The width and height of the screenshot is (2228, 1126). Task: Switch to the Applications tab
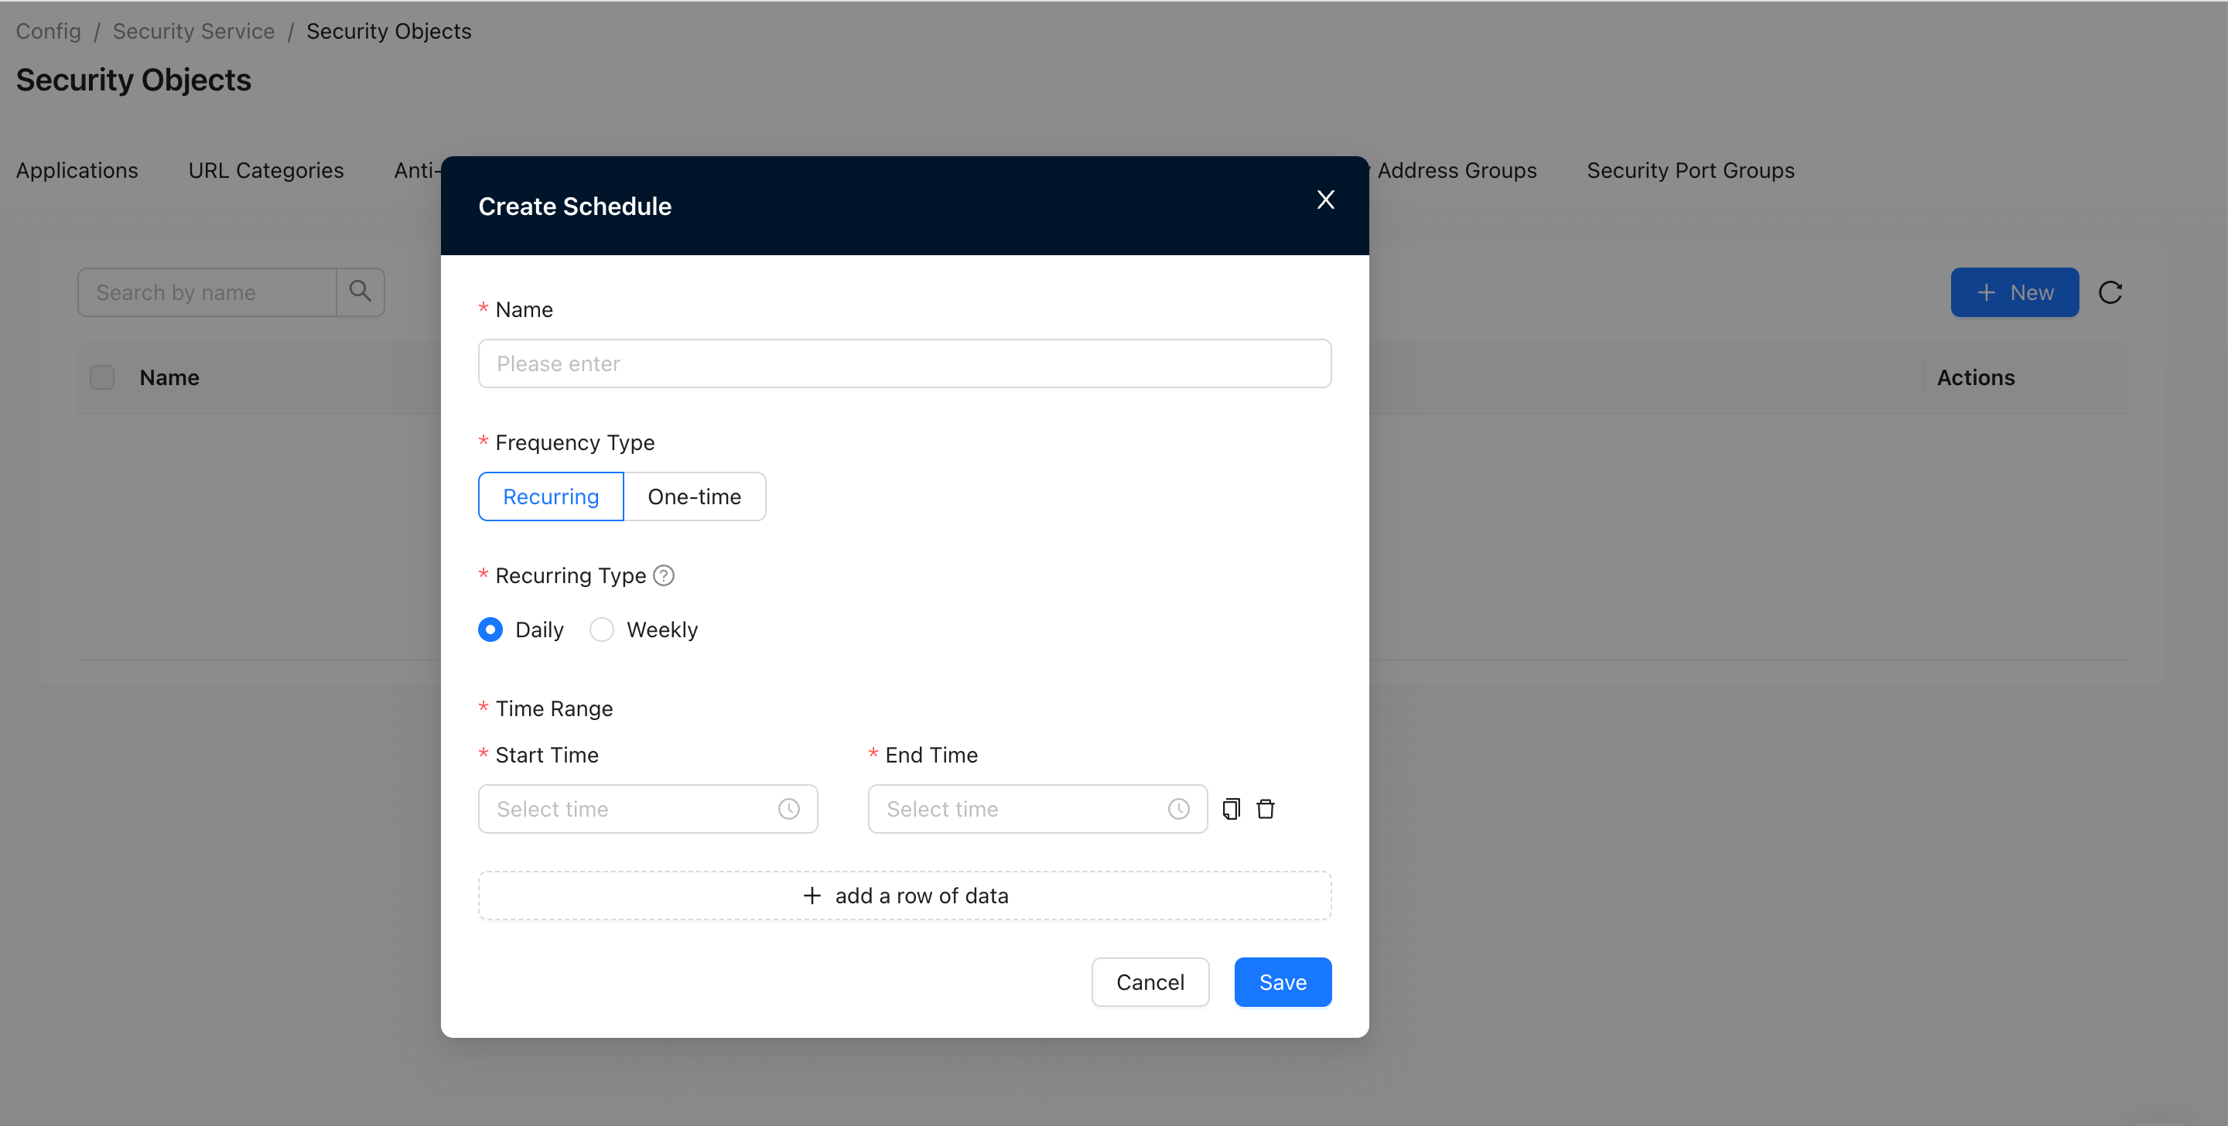(77, 170)
